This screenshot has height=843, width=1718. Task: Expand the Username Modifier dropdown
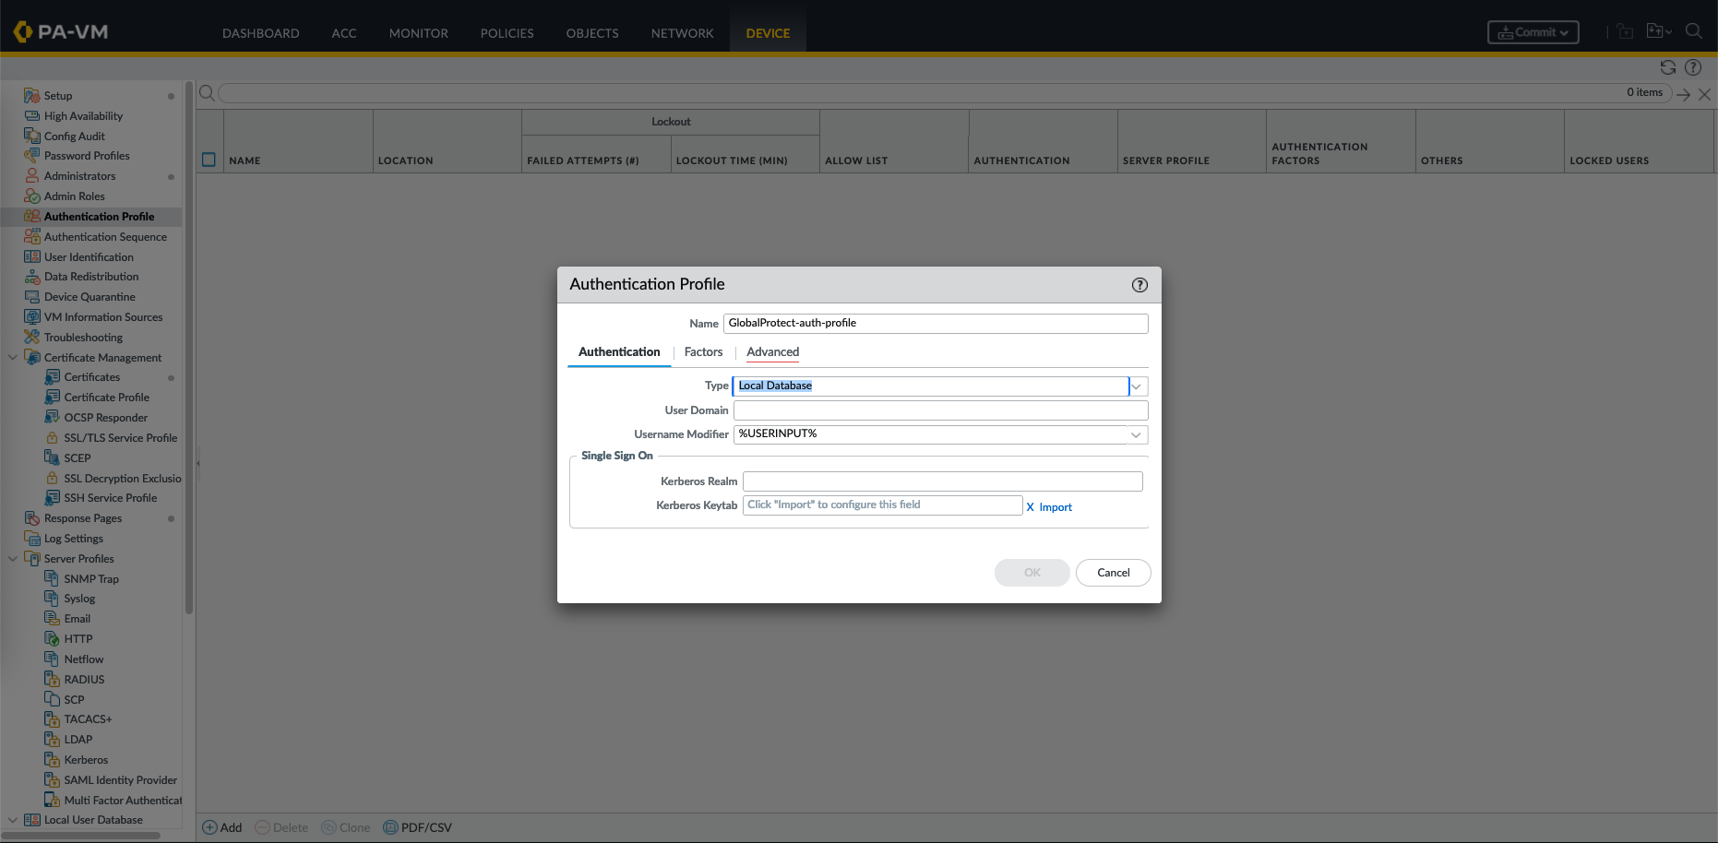[x=1137, y=434]
